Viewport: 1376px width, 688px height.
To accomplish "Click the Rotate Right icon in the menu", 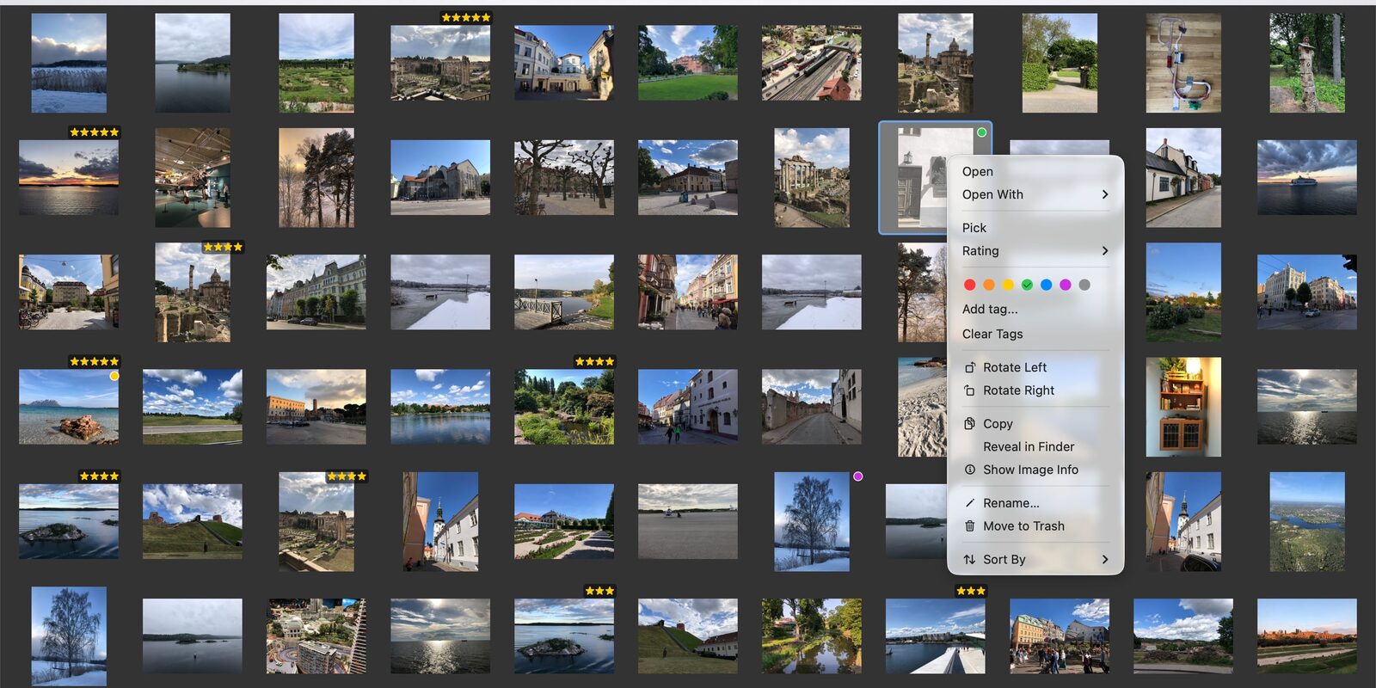I will [969, 390].
